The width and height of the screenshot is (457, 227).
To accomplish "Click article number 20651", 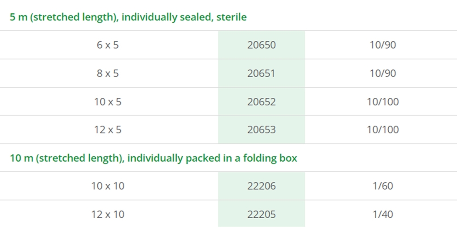I will [262, 73].
